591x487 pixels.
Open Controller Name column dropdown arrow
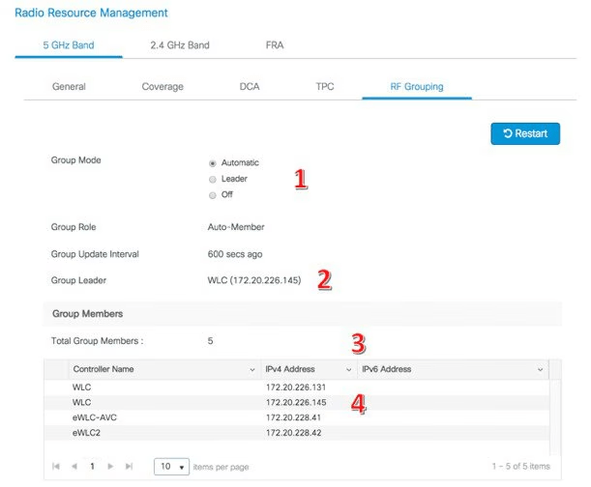pos(252,370)
